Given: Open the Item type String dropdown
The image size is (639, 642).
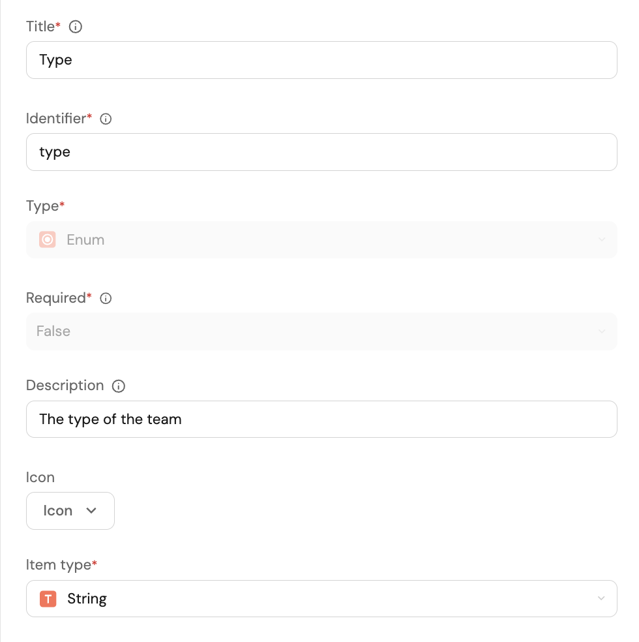Looking at the screenshot, I should [321, 598].
